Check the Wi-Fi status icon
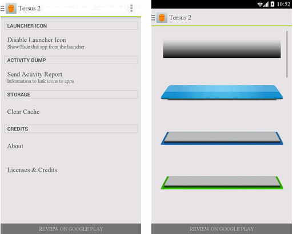The width and height of the screenshot is (293, 234). pos(260,4)
